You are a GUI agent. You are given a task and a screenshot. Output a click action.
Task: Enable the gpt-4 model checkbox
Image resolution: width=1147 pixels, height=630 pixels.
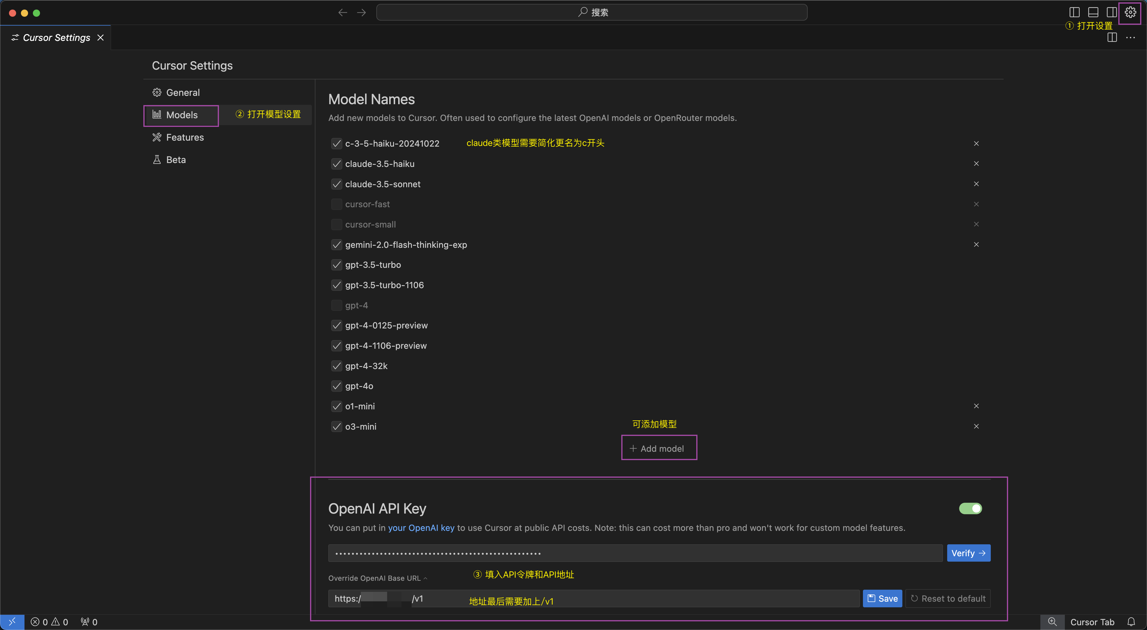[337, 305]
